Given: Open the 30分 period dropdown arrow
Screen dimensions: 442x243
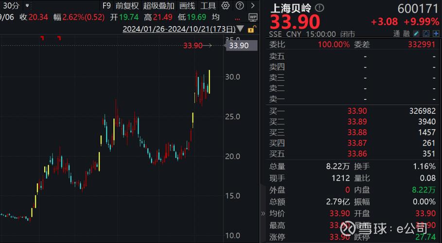Looking at the screenshot, I should [x=27, y=5].
